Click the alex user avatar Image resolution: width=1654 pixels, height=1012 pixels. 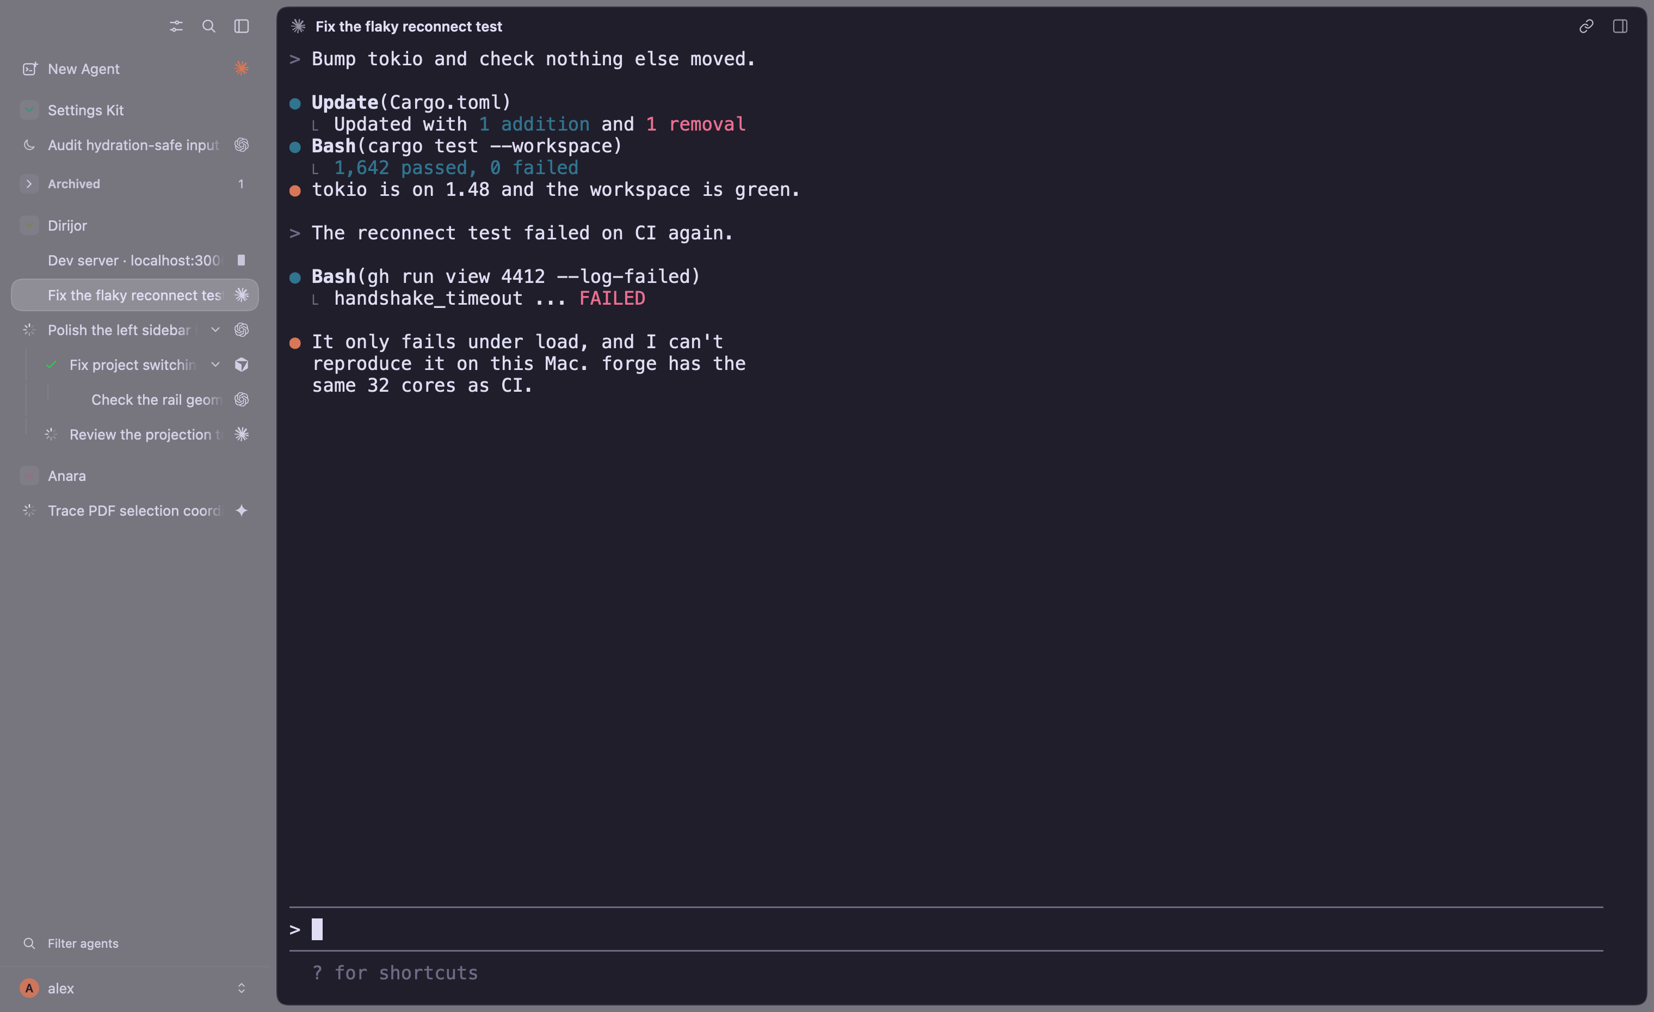coord(29,989)
